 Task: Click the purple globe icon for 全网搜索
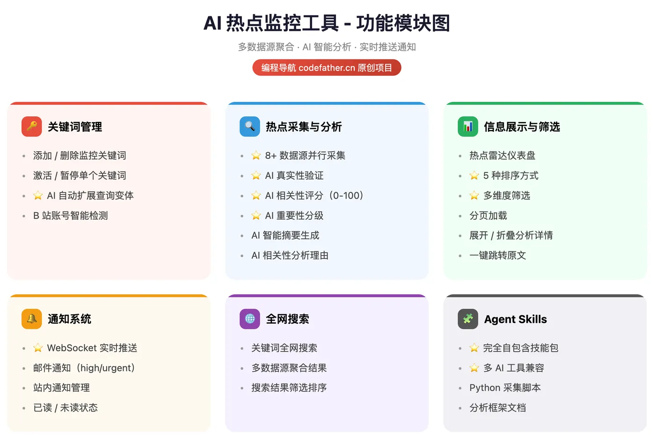click(x=250, y=319)
